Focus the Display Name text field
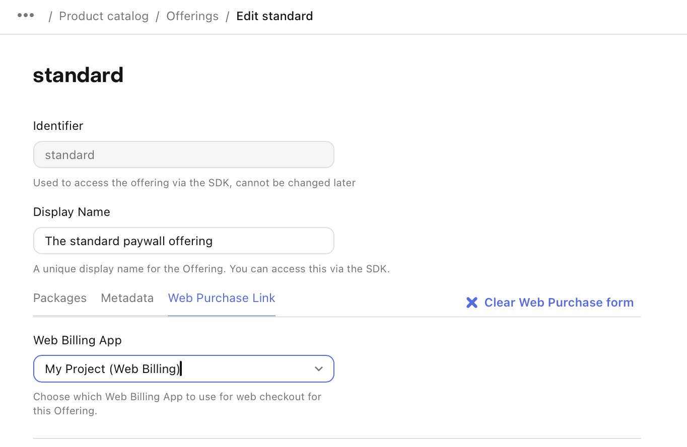 (x=184, y=241)
